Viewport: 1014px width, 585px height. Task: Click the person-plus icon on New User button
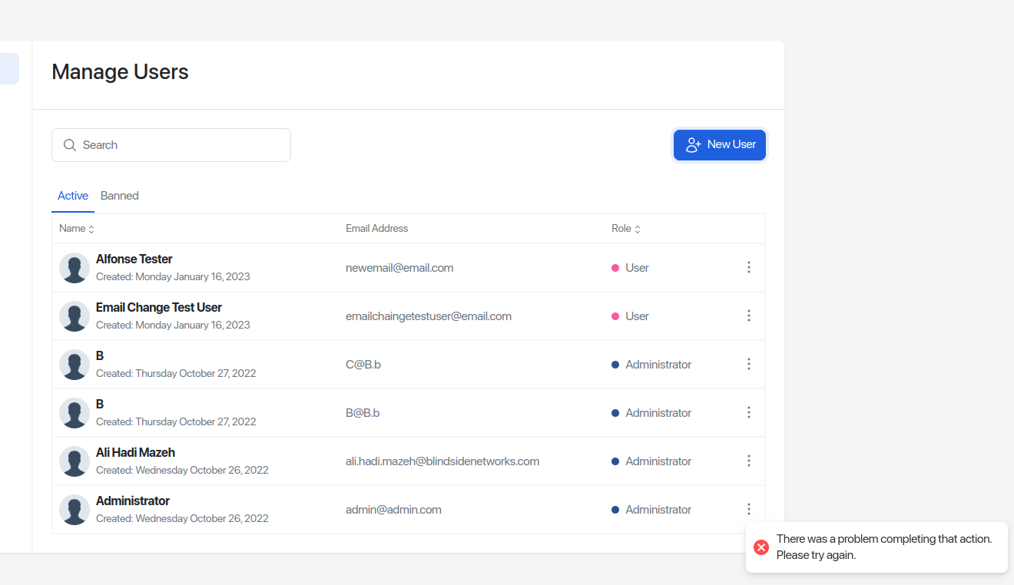(x=693, y=144)
